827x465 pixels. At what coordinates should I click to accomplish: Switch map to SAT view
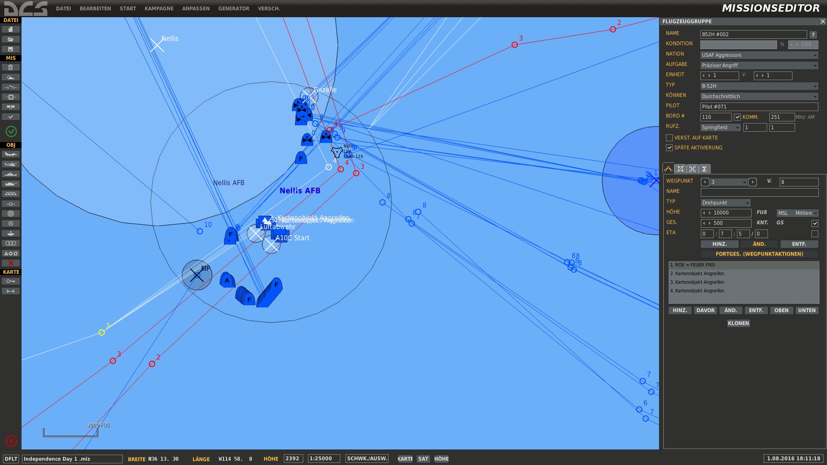[x=423, y=459]
